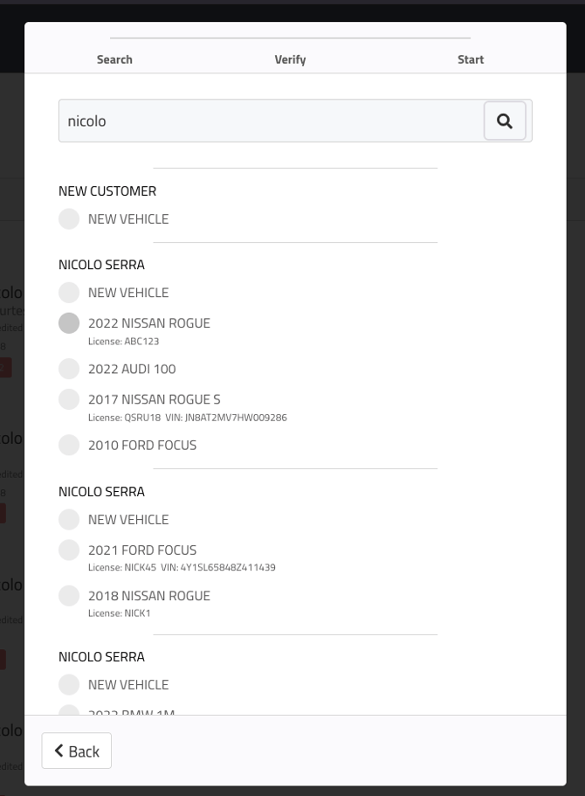Click the License NICK1 text

pyautogui.click(x=120, y=613)
